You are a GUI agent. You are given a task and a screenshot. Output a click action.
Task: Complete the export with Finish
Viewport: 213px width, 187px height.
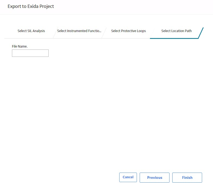click(x=187, y=177)
